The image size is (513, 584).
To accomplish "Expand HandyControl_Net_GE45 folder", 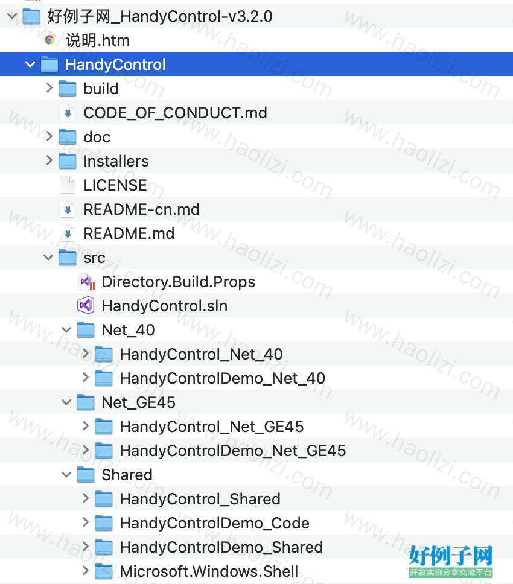I will [86, 426].
